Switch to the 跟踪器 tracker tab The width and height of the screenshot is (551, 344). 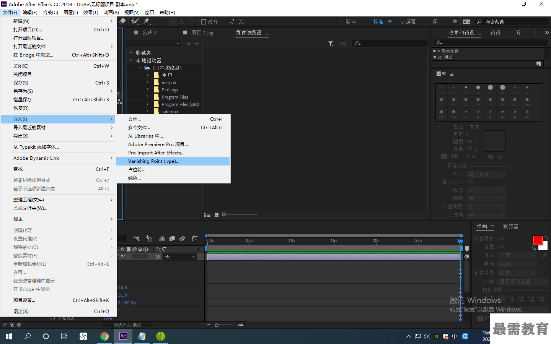511,227
